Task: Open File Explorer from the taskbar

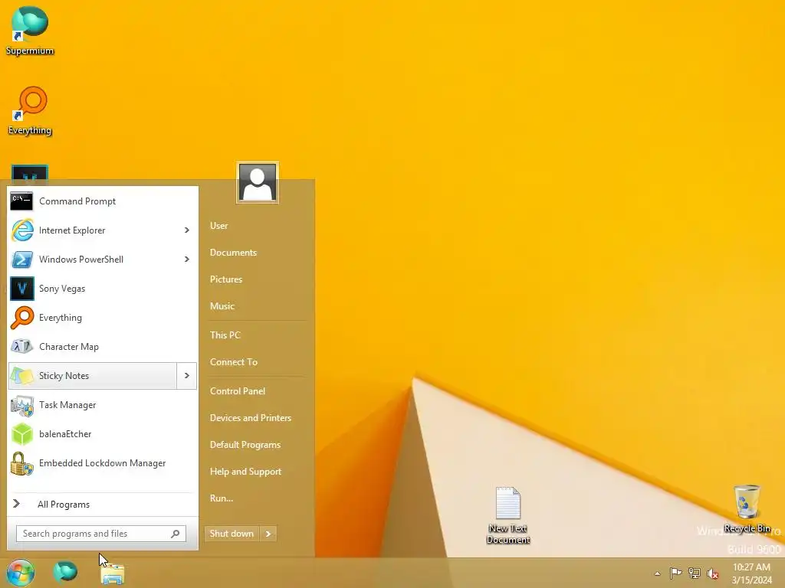Action: tap(113, 573)
